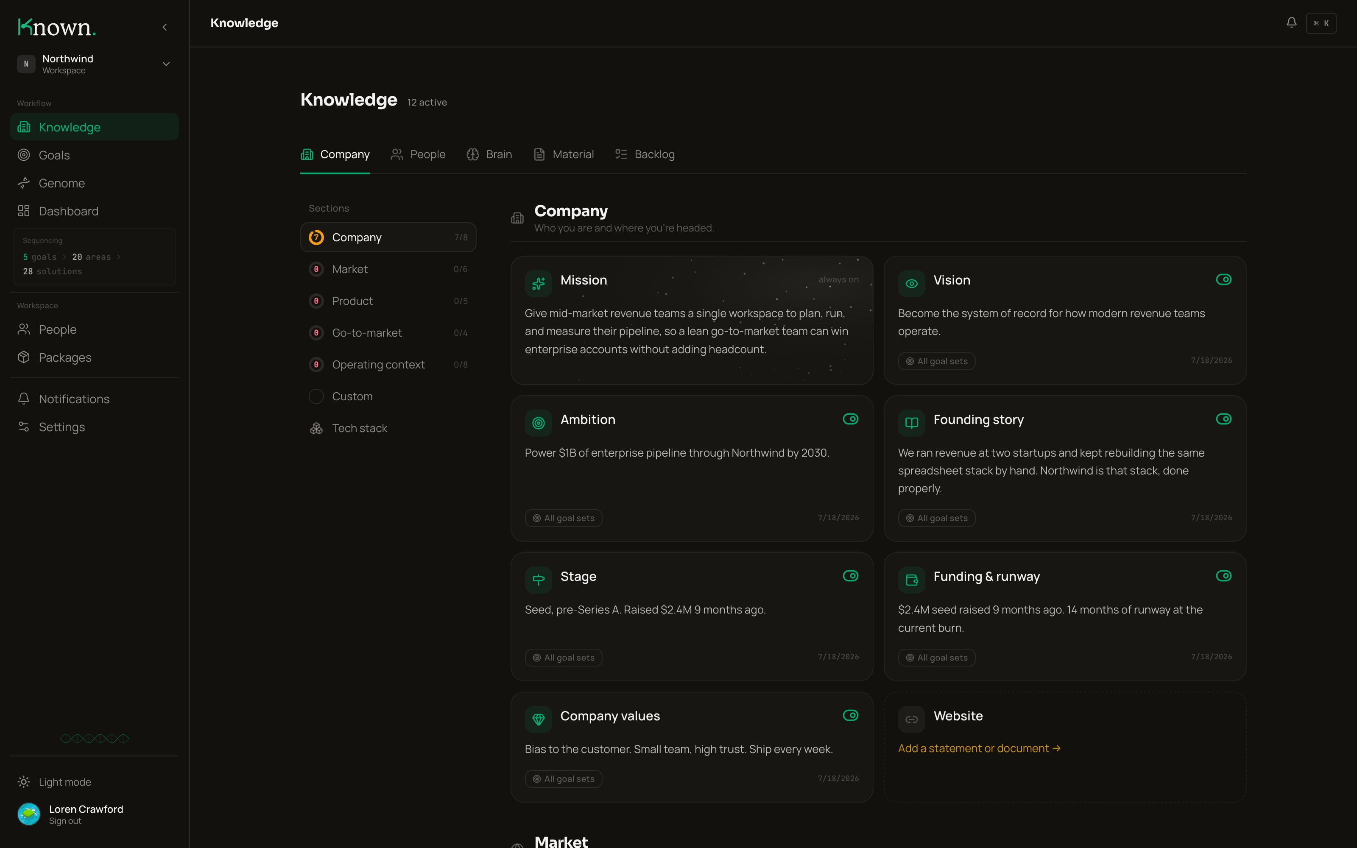
Task: Toggle the Founding story card switch
Action: (x=1223, y=419)
